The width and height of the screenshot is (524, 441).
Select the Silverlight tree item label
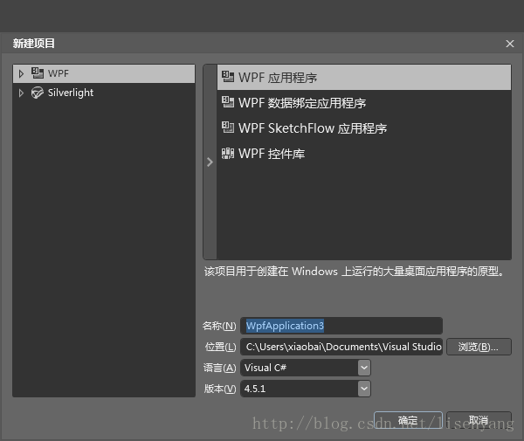(71, 93)
